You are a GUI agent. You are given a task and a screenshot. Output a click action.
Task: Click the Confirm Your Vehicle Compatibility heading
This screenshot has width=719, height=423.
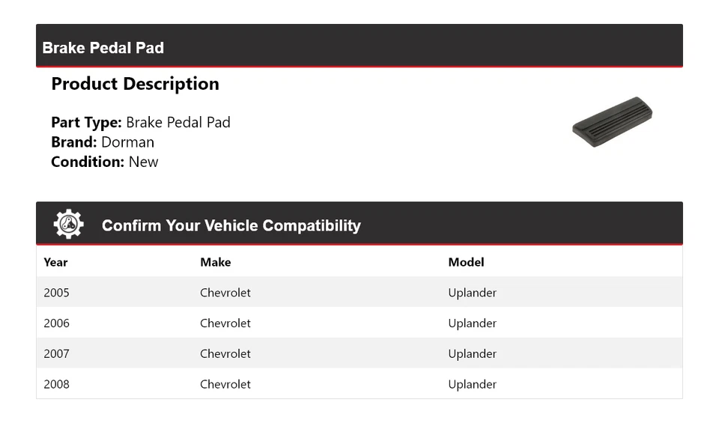point(231,225)
